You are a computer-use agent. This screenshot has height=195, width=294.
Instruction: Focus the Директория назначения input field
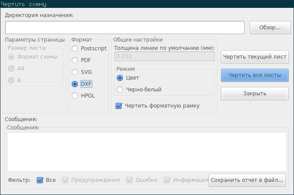click(125, 28)
